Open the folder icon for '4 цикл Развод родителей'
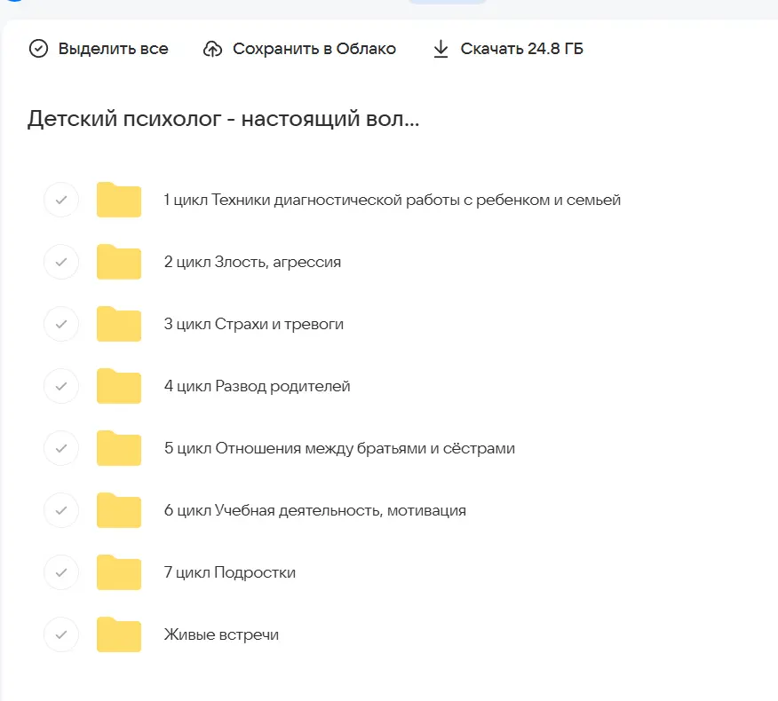Image resolution: width=778 pixels, height=701 pixels. pyautogui.click(x=118, y=386)
